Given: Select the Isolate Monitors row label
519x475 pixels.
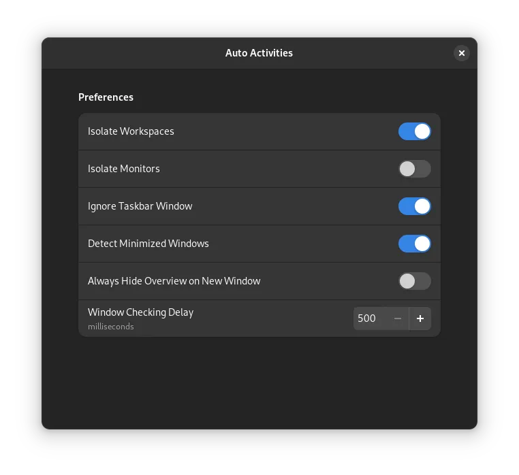Looking at the screenshot, I should pos(124,169).
